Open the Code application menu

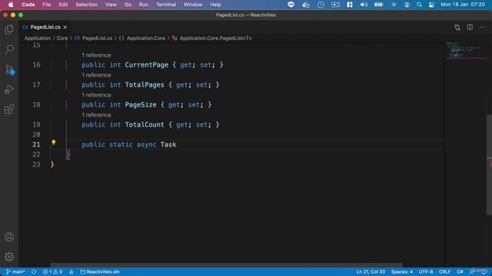pos(28,5)
